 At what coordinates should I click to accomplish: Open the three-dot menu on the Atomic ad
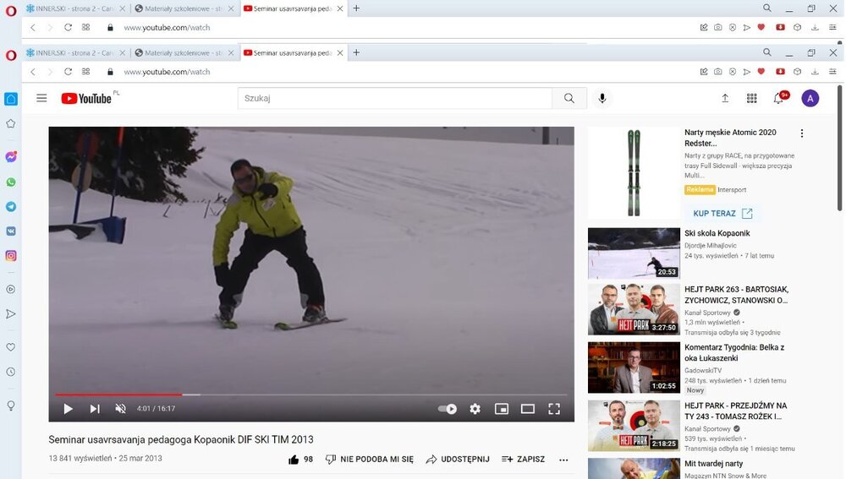click(x=802, y=133)
